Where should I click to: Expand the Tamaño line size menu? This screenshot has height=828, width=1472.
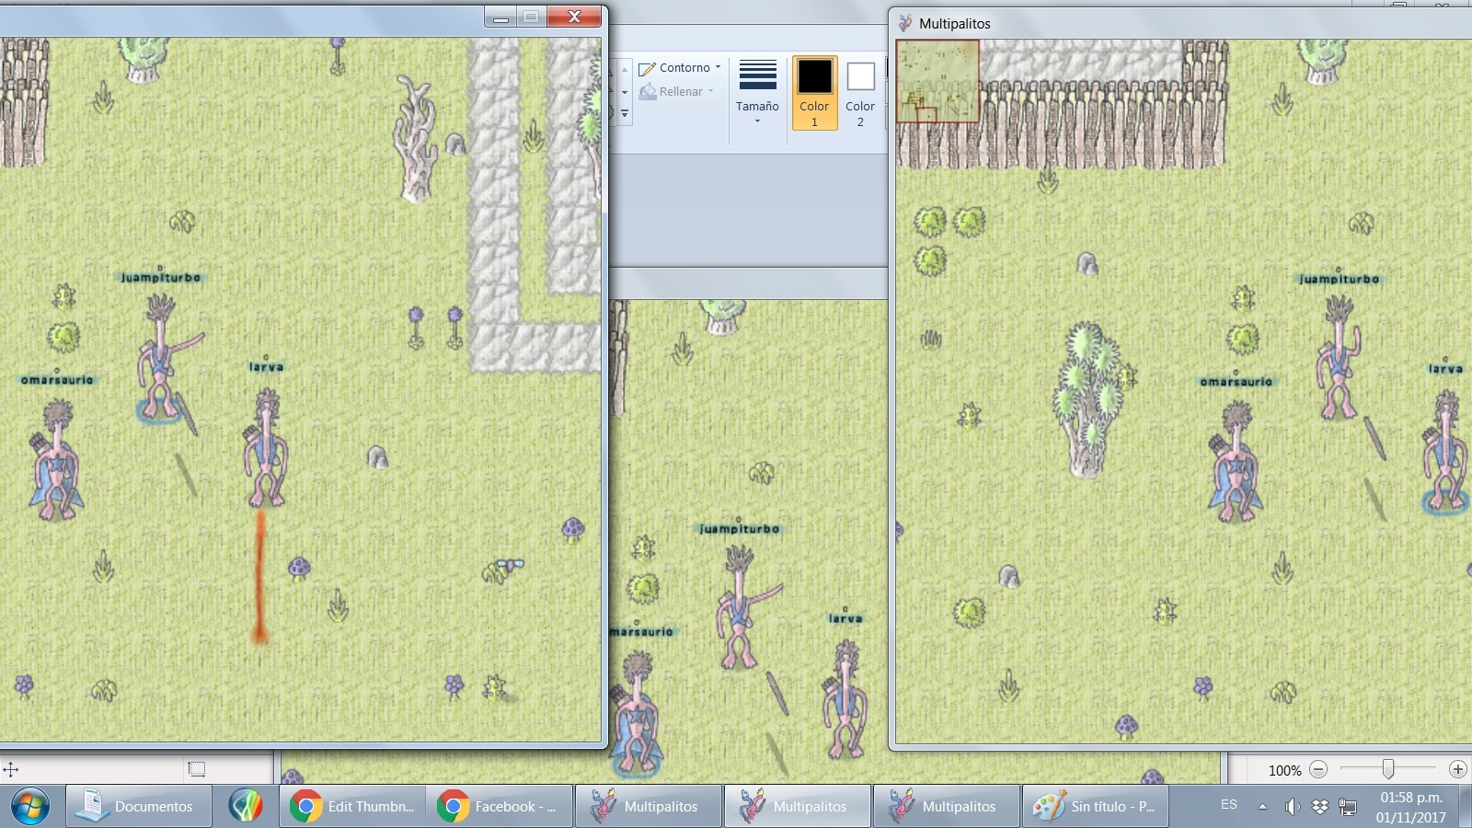pyautogui.click(x=757, y=92)
